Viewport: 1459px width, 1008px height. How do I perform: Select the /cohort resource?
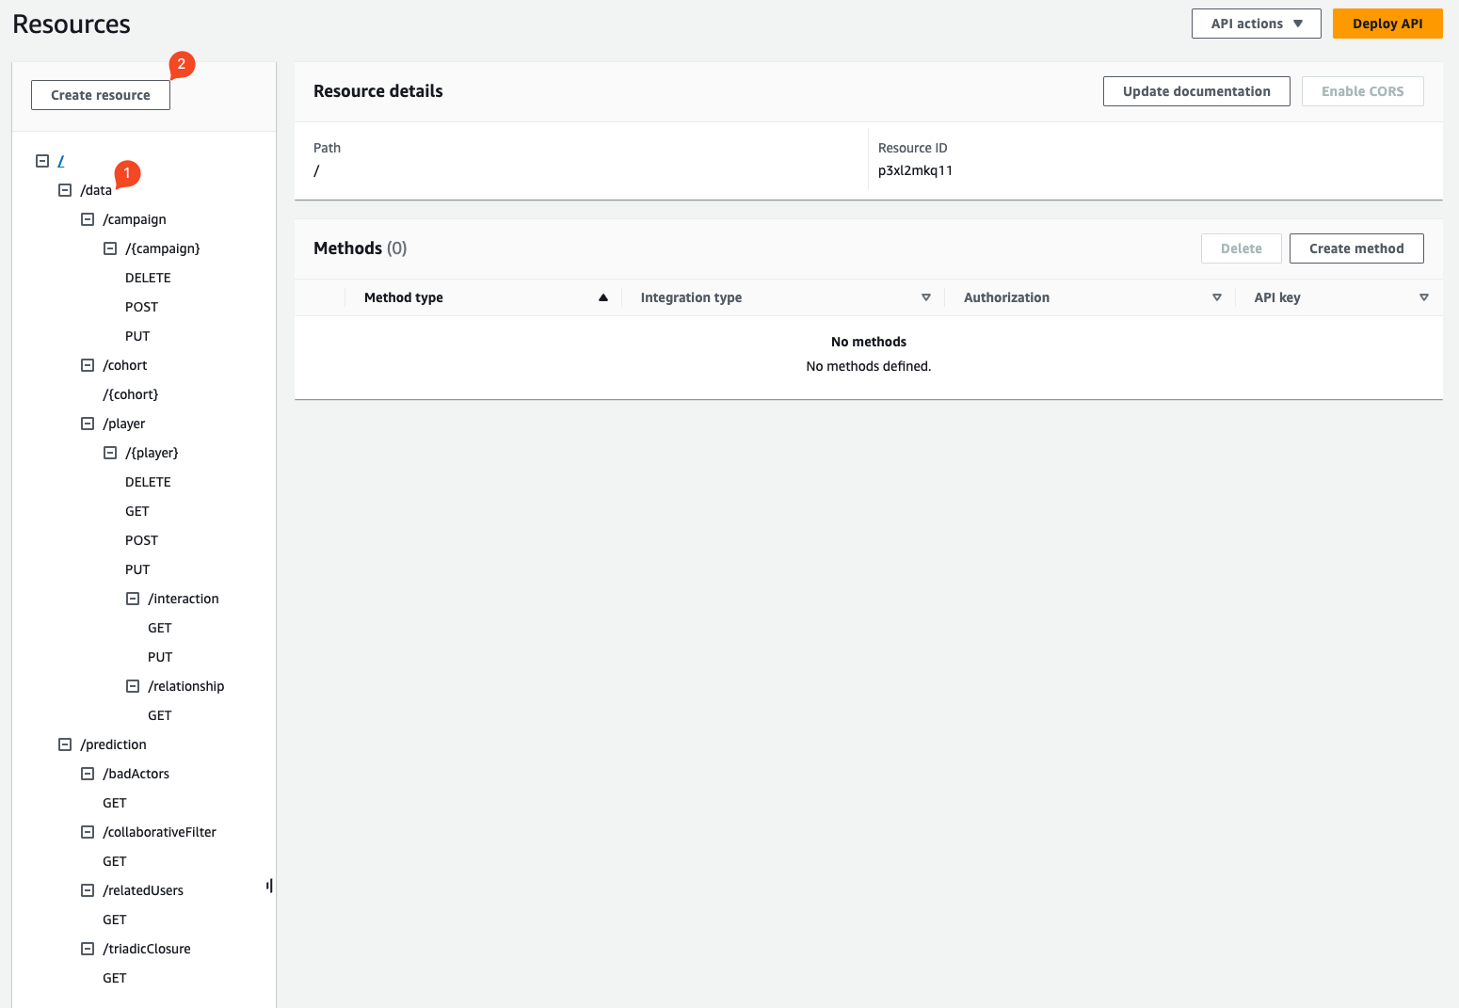pyautogui.click(x=125, y=365)
